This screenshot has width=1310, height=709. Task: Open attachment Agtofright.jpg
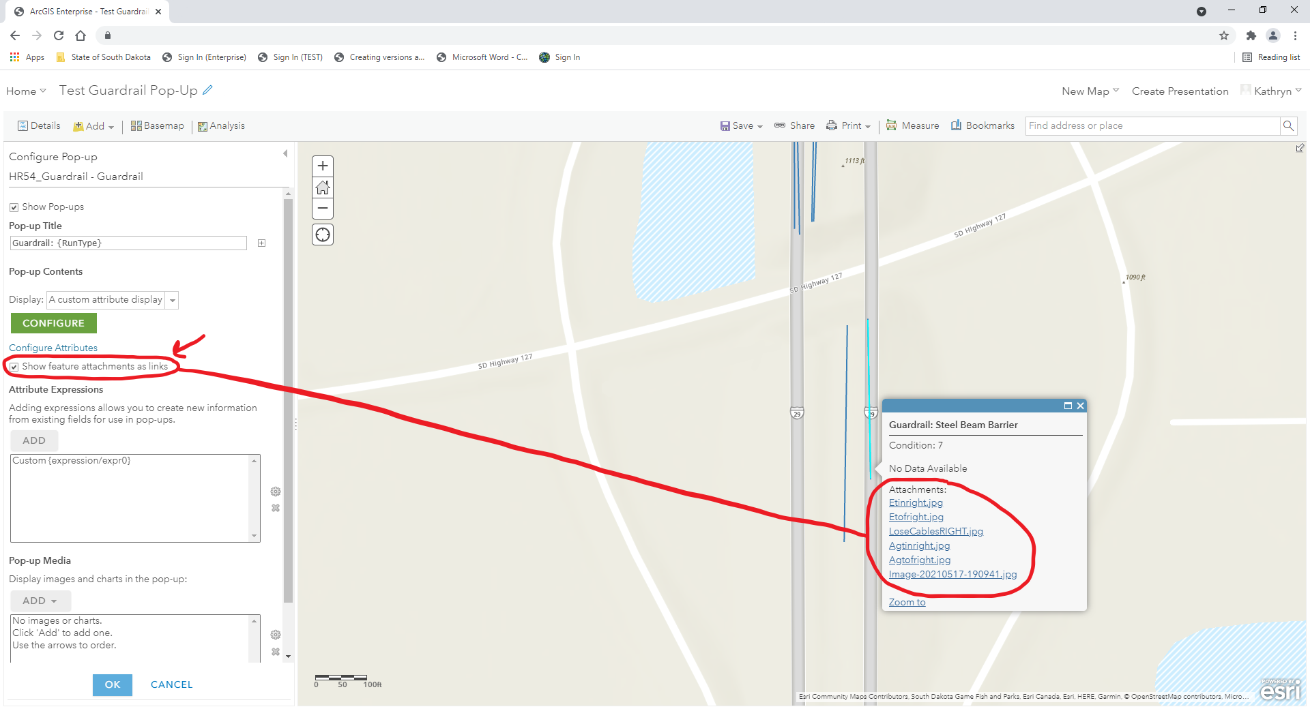(x=920, y=560)
